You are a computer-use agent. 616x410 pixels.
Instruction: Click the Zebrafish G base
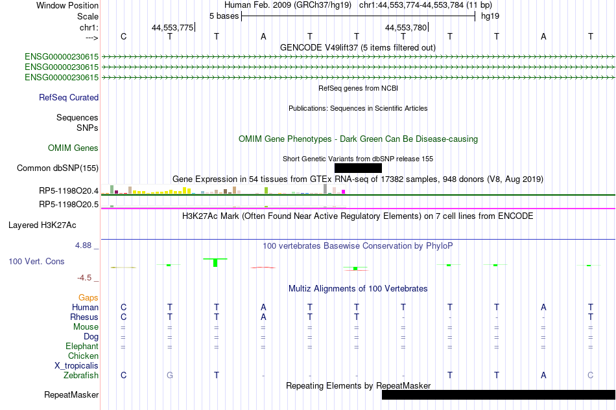(170, 376)
